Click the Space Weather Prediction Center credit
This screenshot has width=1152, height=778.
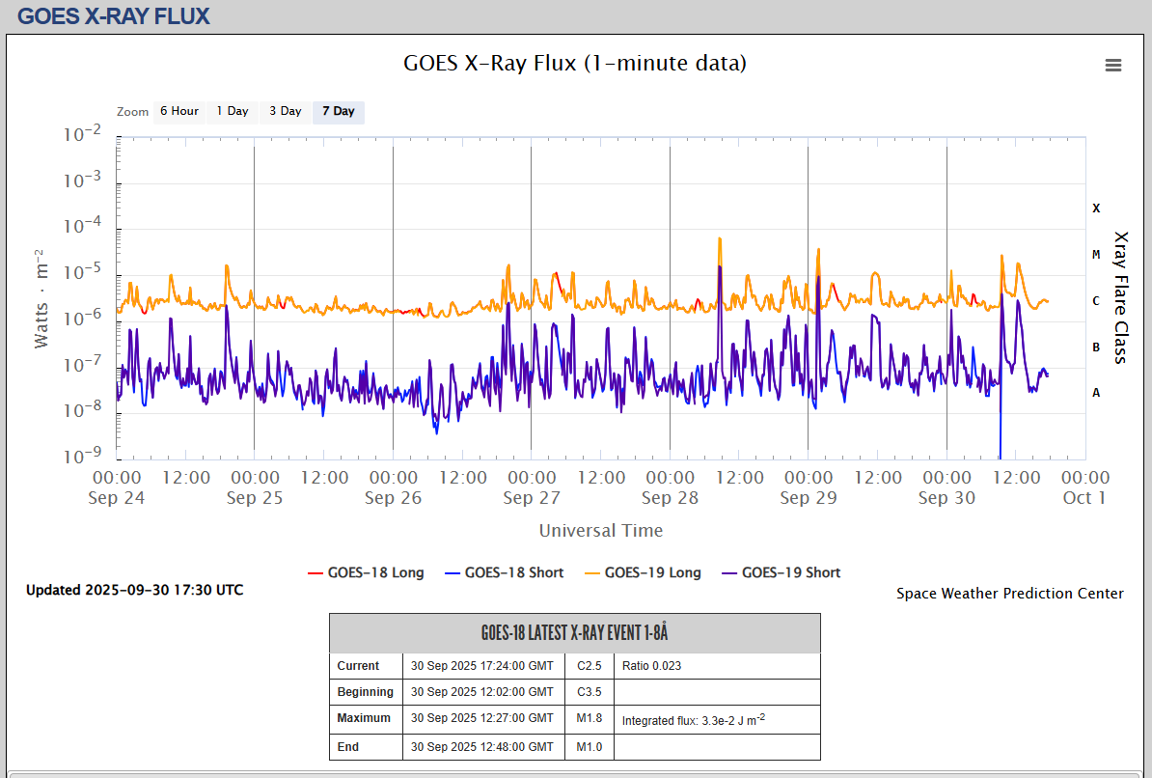click(x=1009, y=593)
